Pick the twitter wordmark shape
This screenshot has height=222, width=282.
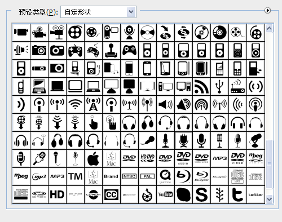coord(255,194)
